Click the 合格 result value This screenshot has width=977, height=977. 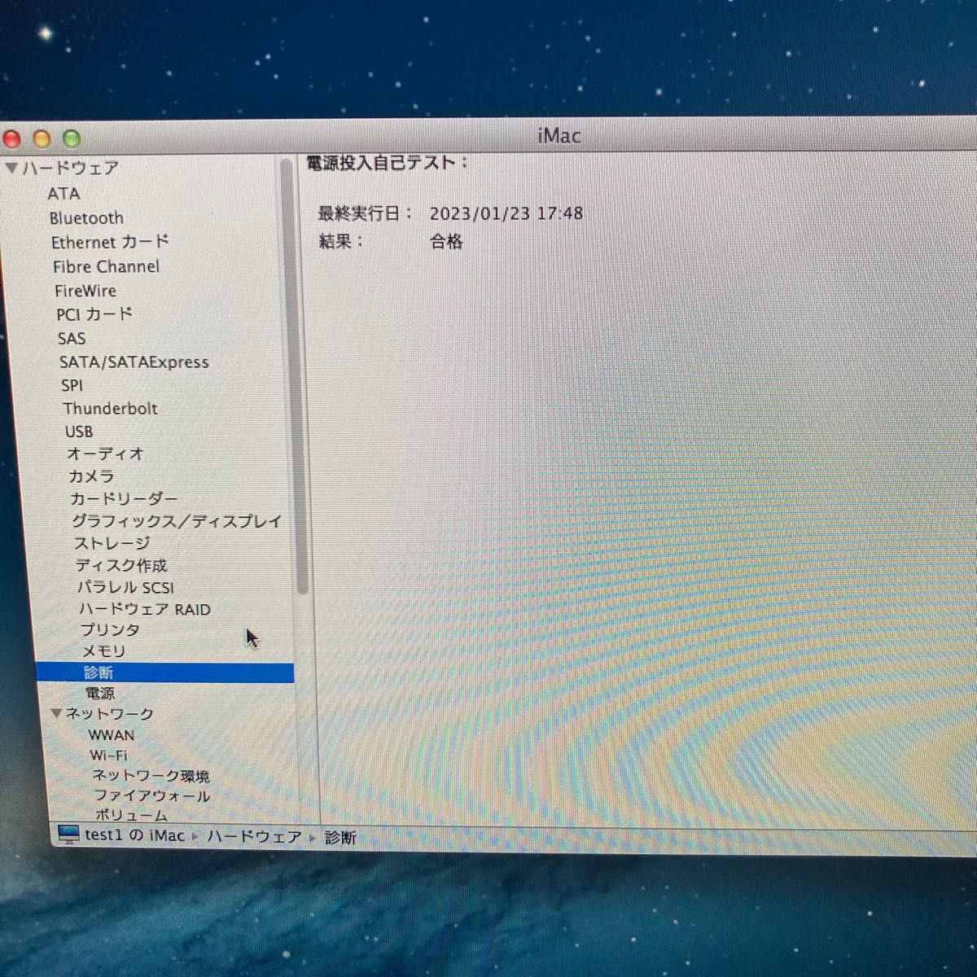coord(446,242)
